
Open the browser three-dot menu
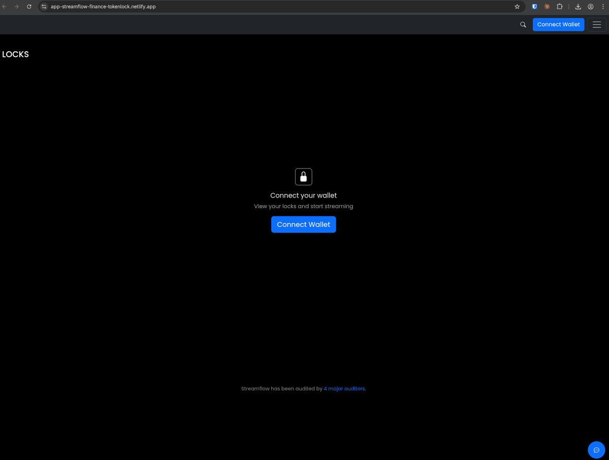[x=603, y=7]
